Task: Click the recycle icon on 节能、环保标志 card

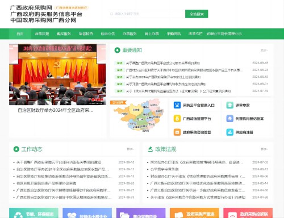Action: pos(18,215)
